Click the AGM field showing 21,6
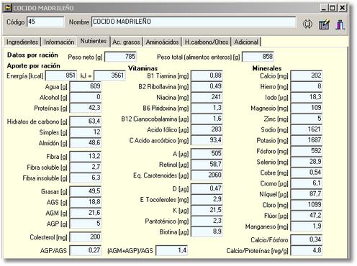Image resolution: width=357 pixels, height=266 pixels. [86, 213]
